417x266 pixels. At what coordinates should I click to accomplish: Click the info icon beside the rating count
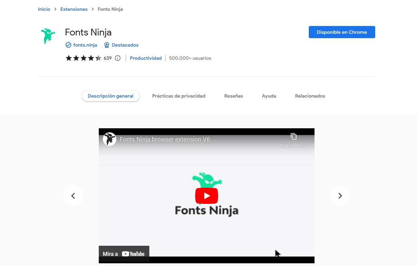click(118, 58)
